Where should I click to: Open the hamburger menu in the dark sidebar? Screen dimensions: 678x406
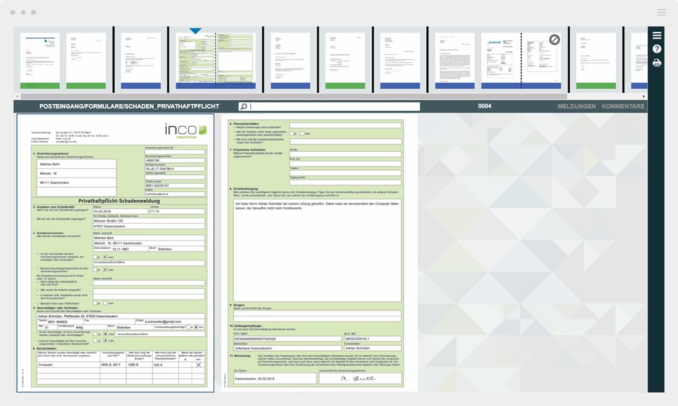coord(656,36)
